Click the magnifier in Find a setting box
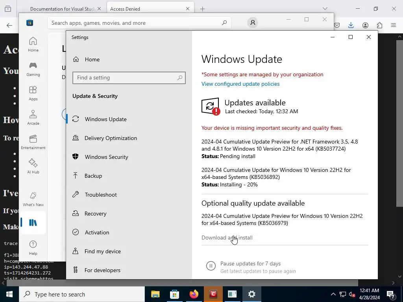Screen dimensions: 403x302 coord(180,77)
